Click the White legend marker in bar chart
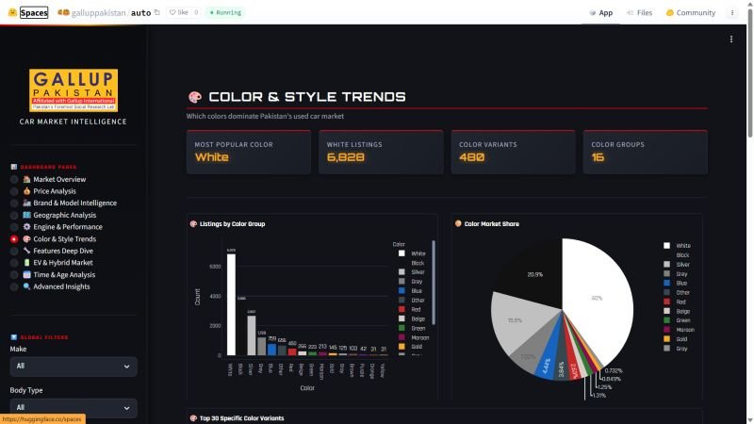 click(401, 253)
